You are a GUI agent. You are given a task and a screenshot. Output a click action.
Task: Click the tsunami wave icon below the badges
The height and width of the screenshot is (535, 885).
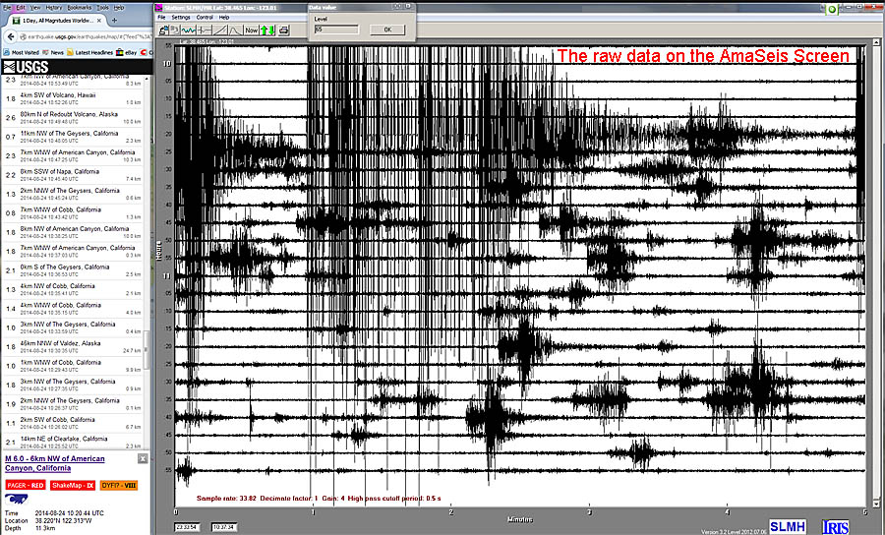tap(16, 499)
